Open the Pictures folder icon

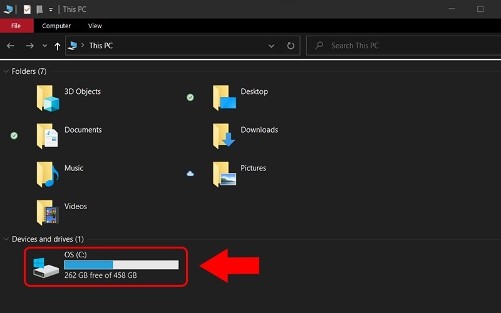point(224,174)
